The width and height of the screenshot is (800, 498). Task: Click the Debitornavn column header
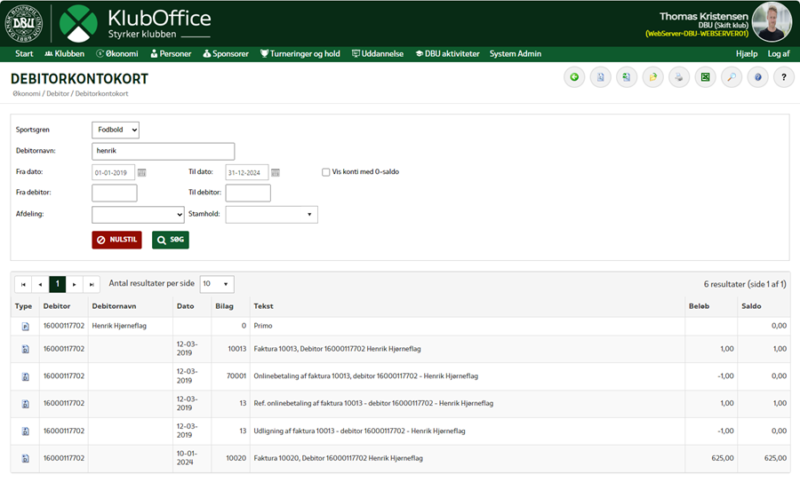115,306
